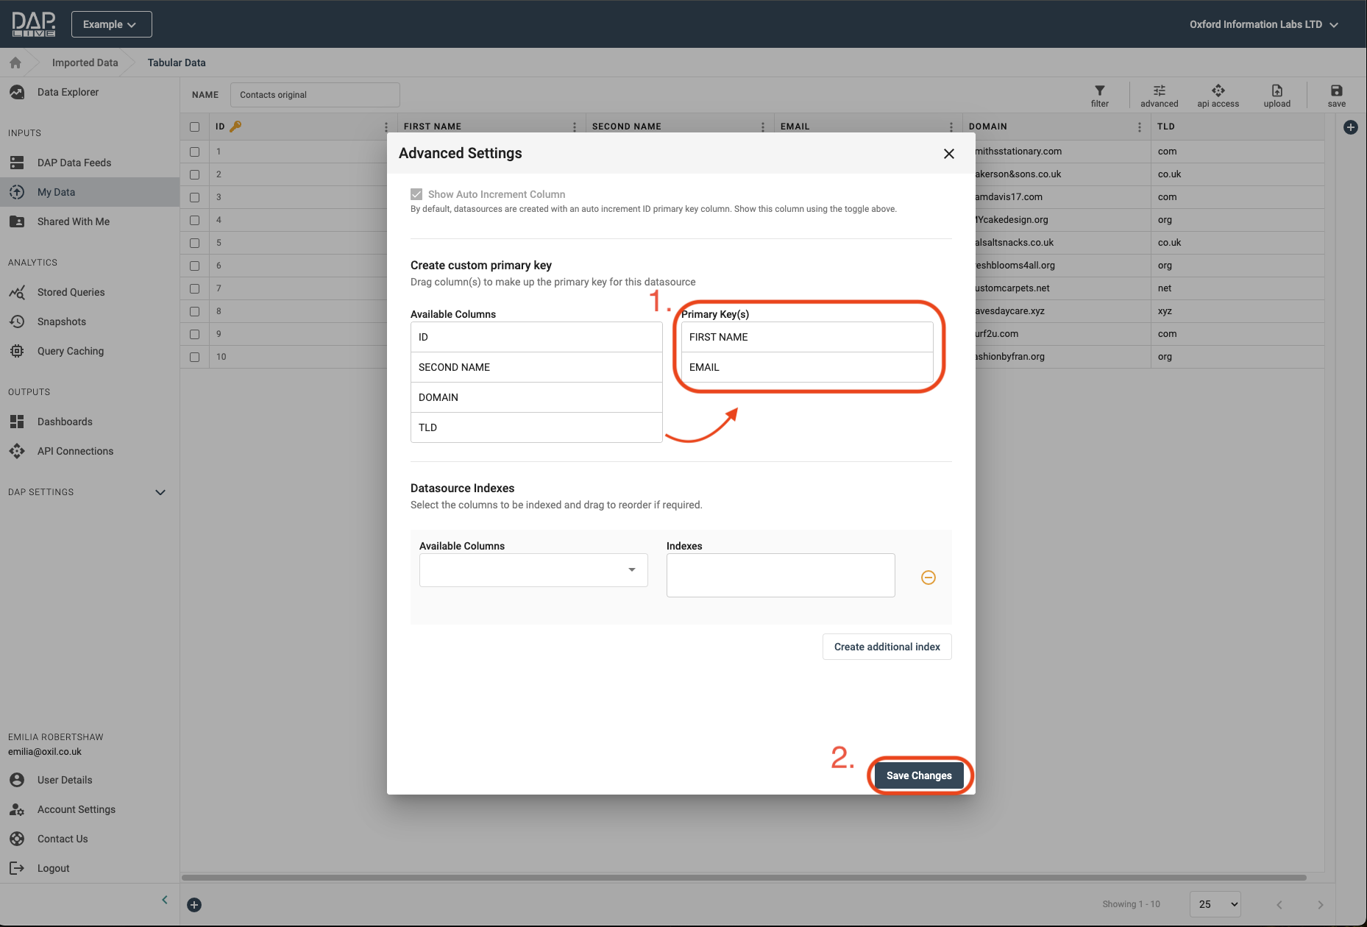Click the horizontal scrollbar below table
This screenshot has width=1367, height=927.
coord(743,877)
